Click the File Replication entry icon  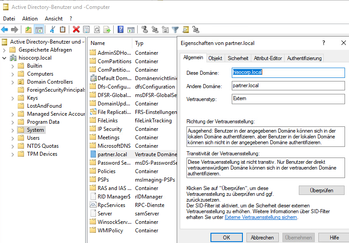tap(93, 112)
